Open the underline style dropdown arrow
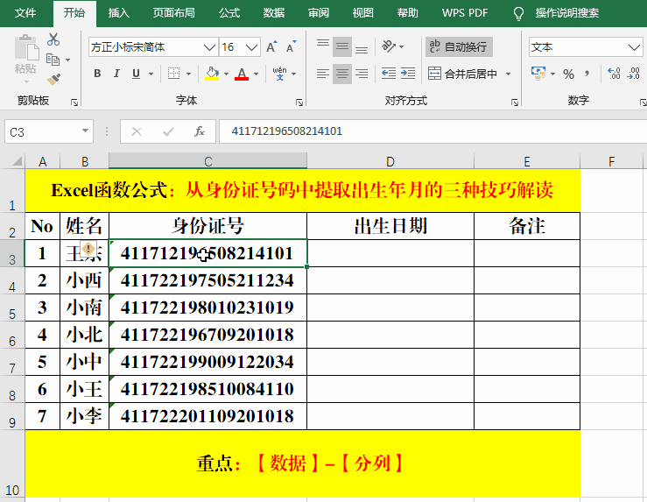 click(x=151, y=74)
